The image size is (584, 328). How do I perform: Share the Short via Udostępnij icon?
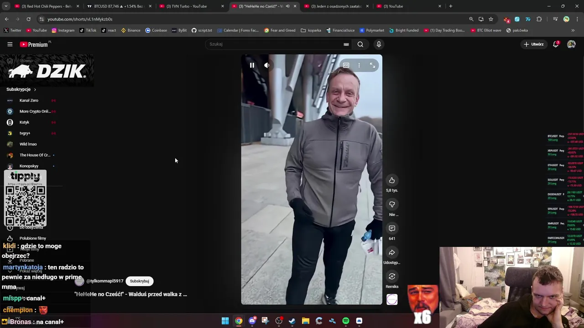coord(392,252)
